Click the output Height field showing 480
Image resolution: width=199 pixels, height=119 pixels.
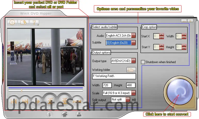(x=131, y=85)
